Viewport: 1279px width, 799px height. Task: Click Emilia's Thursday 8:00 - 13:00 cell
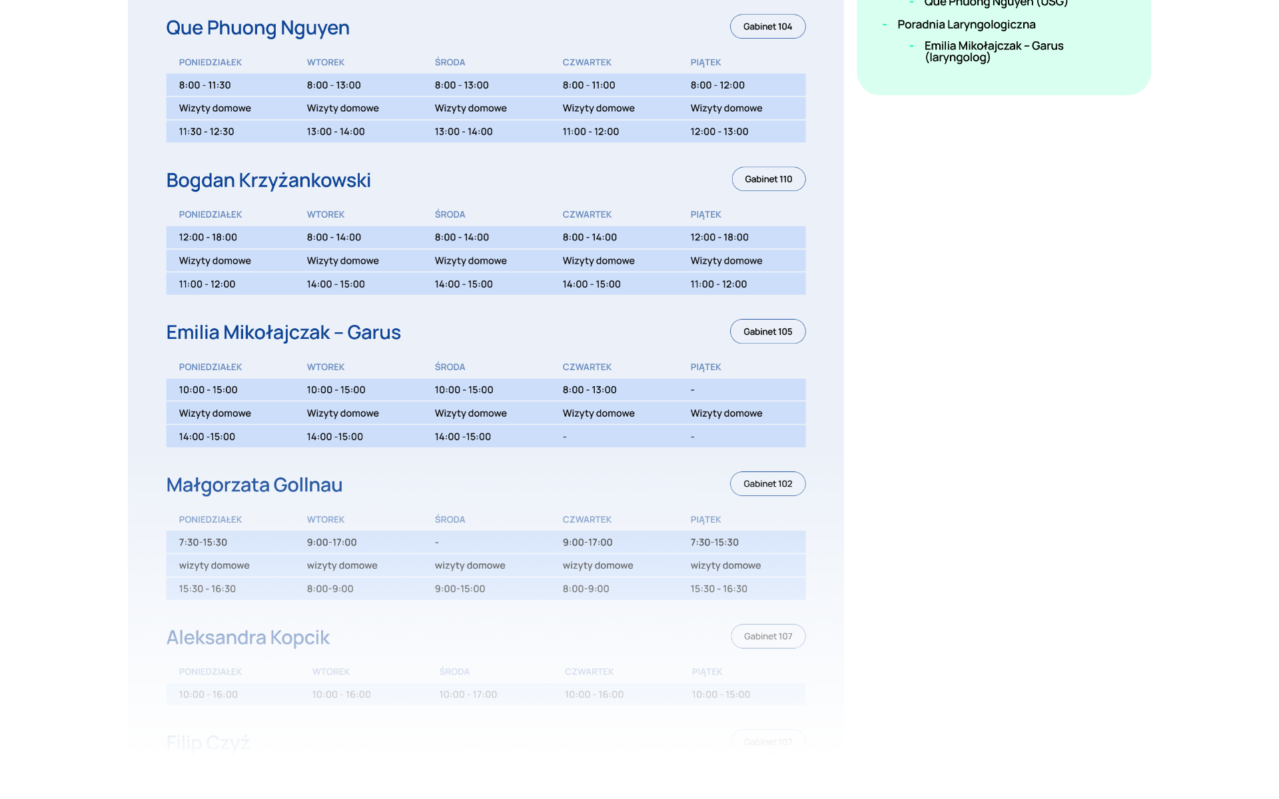point(590,390)
